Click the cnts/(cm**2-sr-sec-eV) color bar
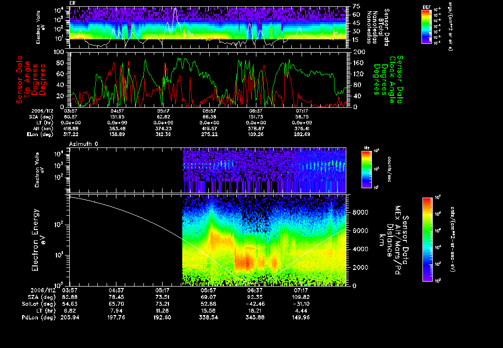This screenshot has width=503, height=348. [x=427, y=239]
